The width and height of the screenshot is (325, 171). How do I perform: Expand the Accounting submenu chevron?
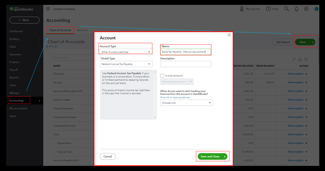[40, 101]
